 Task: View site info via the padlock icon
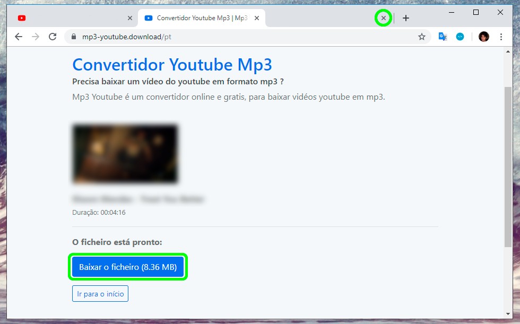tap(74, 37)
